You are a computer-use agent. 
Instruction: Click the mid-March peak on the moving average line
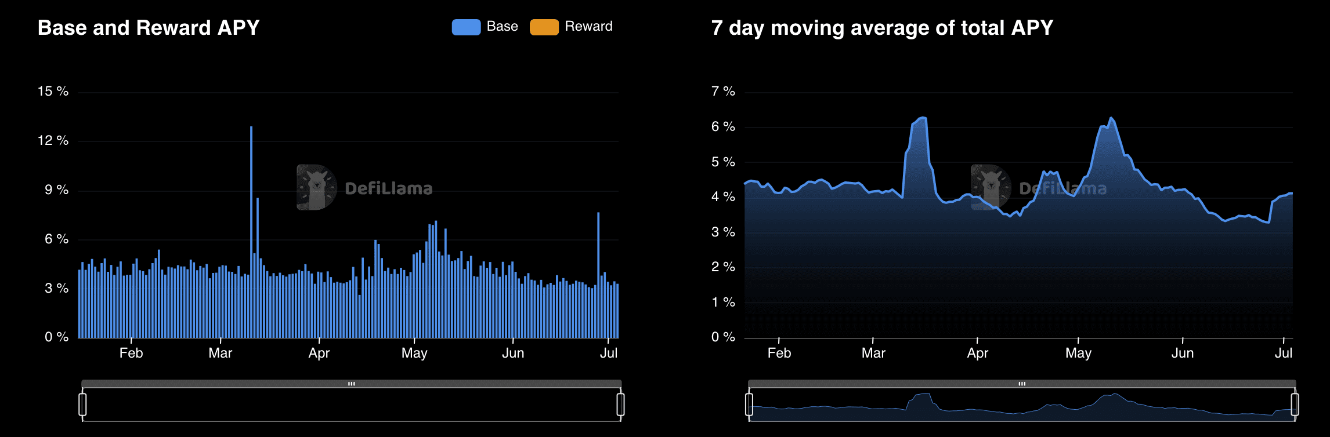(921, 118)
